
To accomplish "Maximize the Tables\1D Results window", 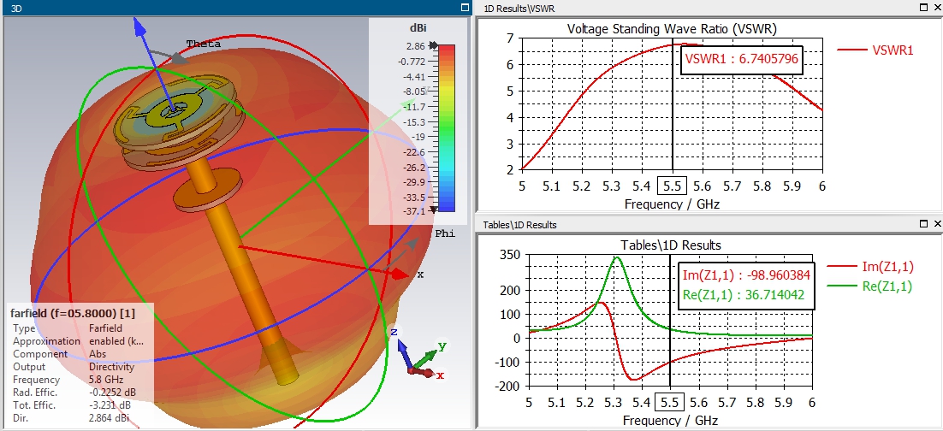I will point(924,223).
